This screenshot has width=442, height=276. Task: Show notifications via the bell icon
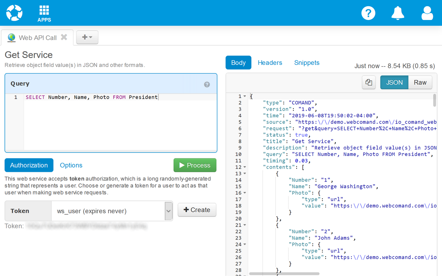[398, 13]
